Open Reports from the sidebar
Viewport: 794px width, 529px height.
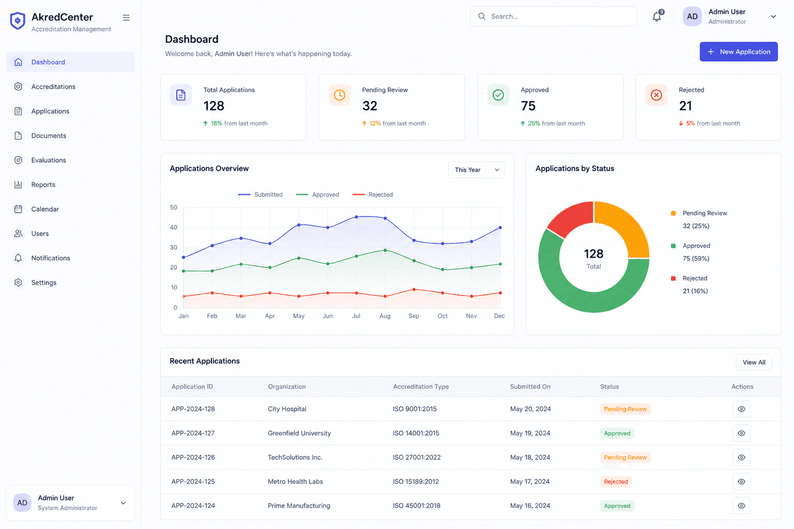70,184
